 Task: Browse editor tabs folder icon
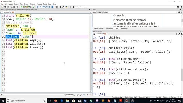click(1, 12)
